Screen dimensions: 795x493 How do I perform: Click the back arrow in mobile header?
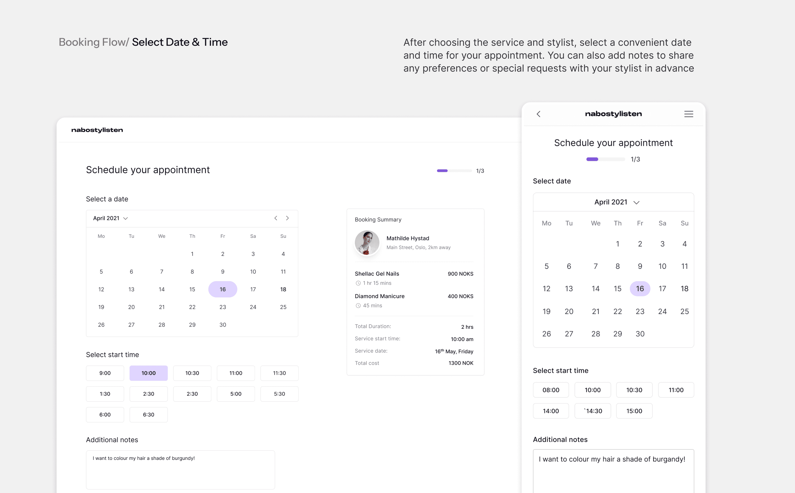click(539, 114)
